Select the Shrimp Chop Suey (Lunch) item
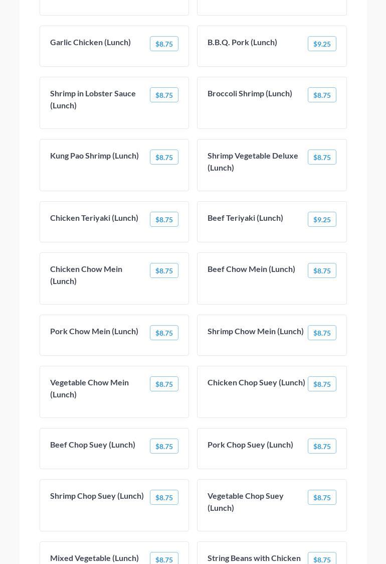The width and height of the screenshot is (386, 564). coord(97,496)
